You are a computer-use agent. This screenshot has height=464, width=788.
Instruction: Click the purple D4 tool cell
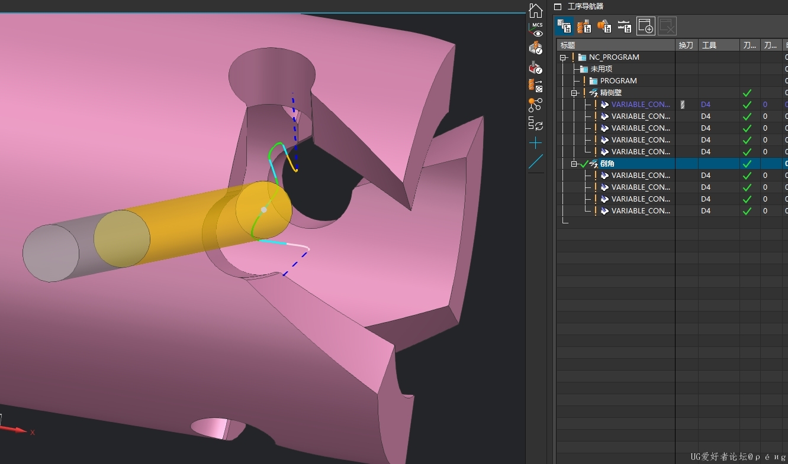point(706,105)
